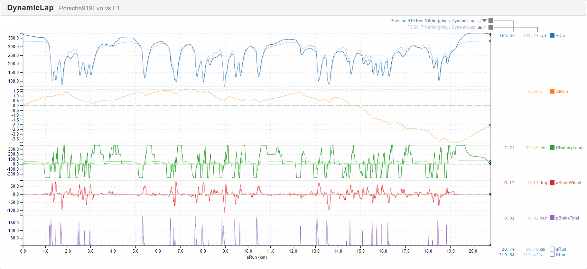Toggle F1 2017 series visibility square
Viewport: 587px width, 269px height.
(491, 27)
